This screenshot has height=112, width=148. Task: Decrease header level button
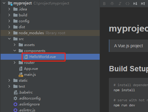tap(135, 4)
